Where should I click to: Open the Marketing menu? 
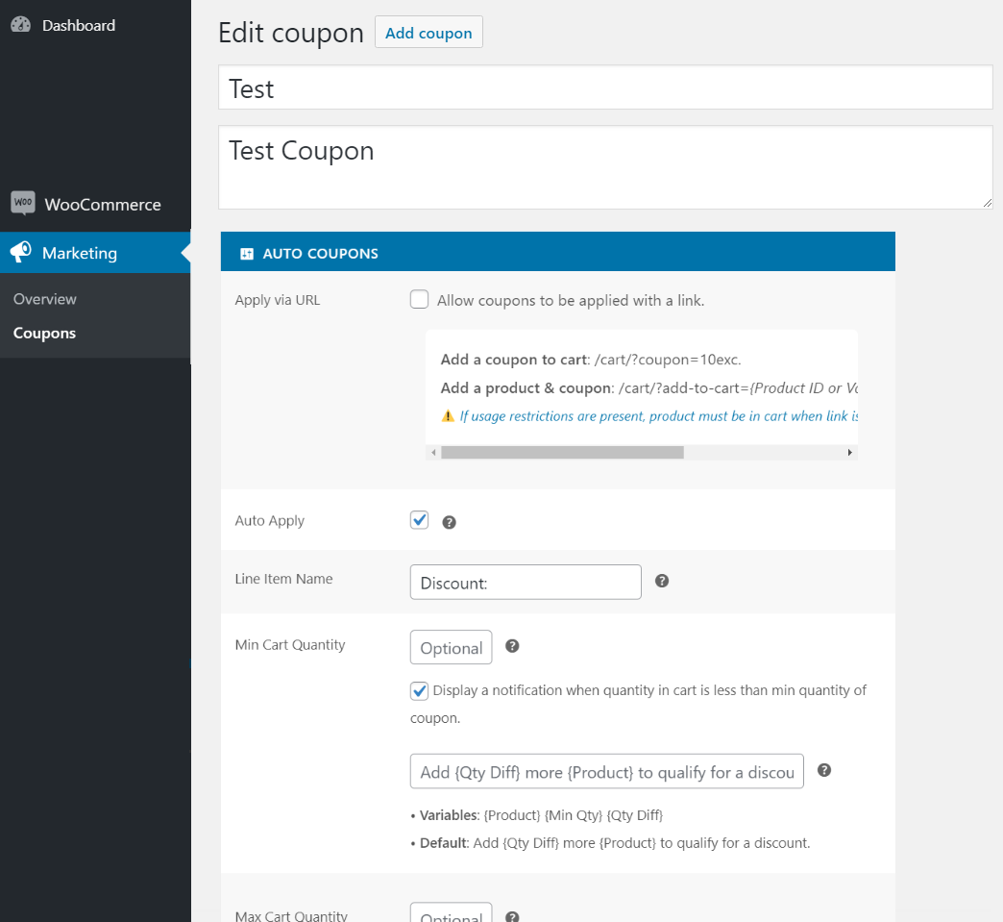95,252
